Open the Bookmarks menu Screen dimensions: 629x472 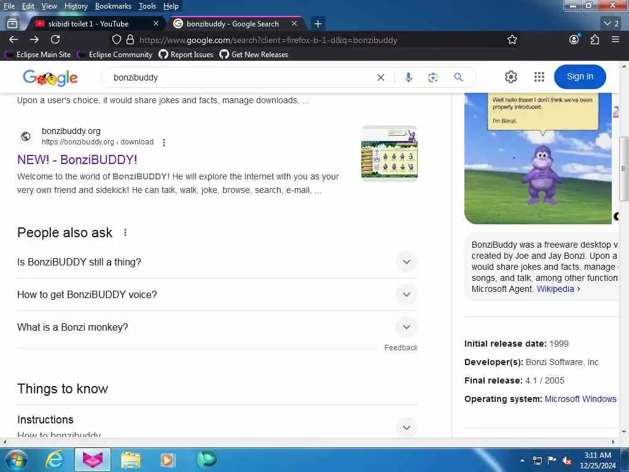point(113,6)
